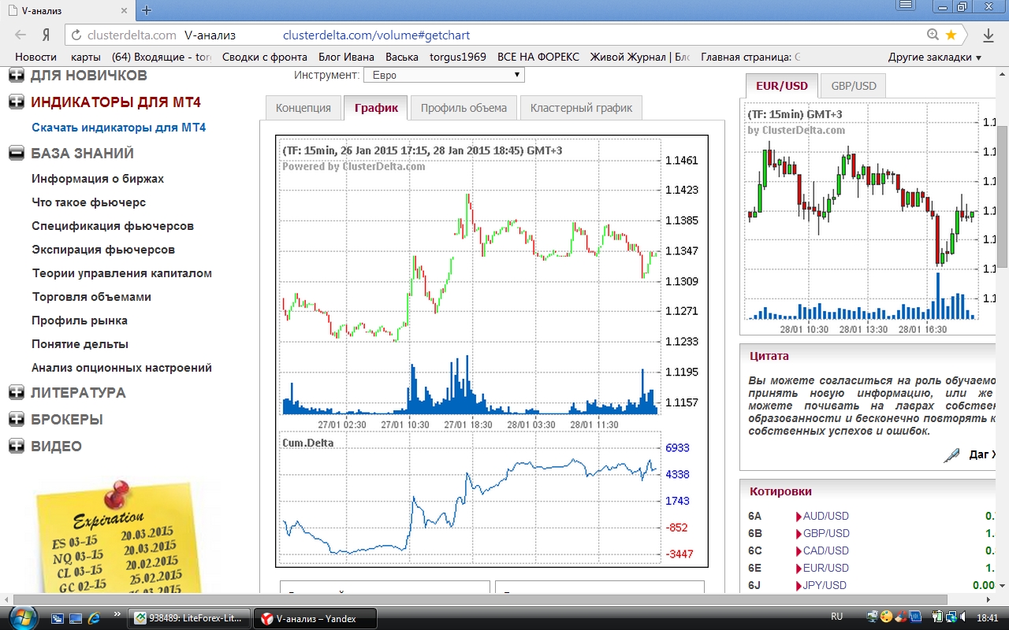1009x630 pixels.
Task: Open the browser downloads arrow icon
Action: click(x=988, y=35)
